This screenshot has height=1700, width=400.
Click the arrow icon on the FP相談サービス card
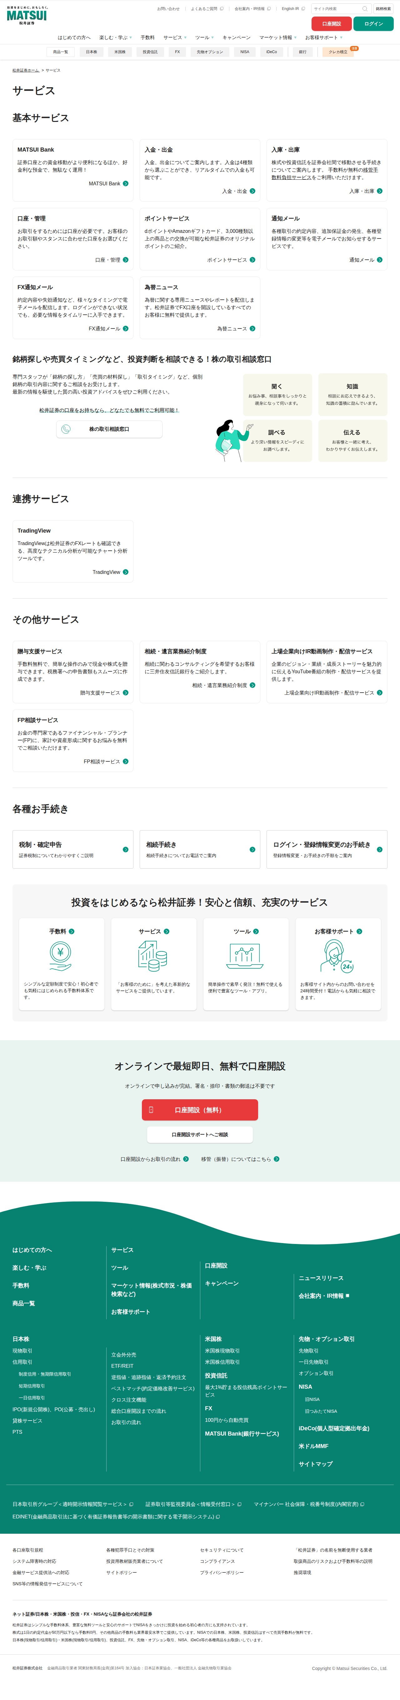tap(125, 762)
